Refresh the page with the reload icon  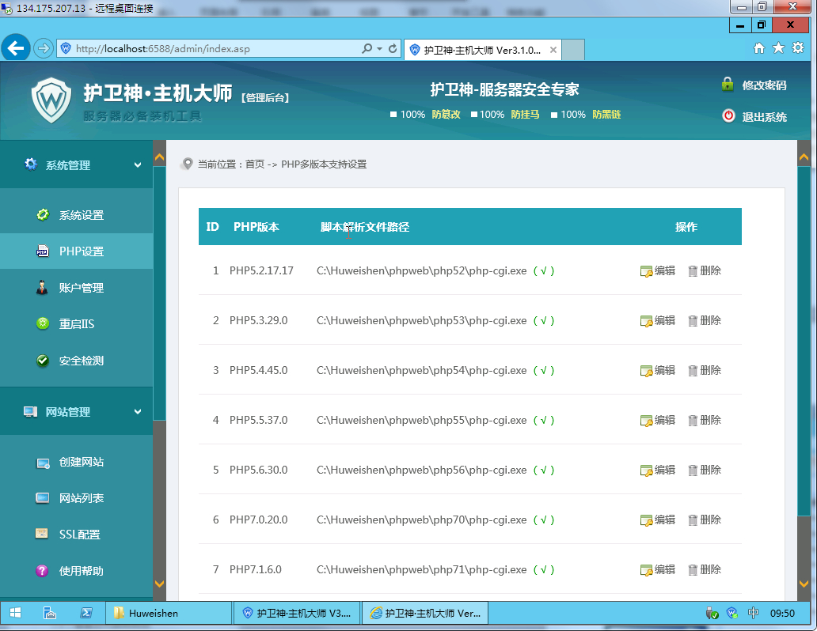(393, 48)
